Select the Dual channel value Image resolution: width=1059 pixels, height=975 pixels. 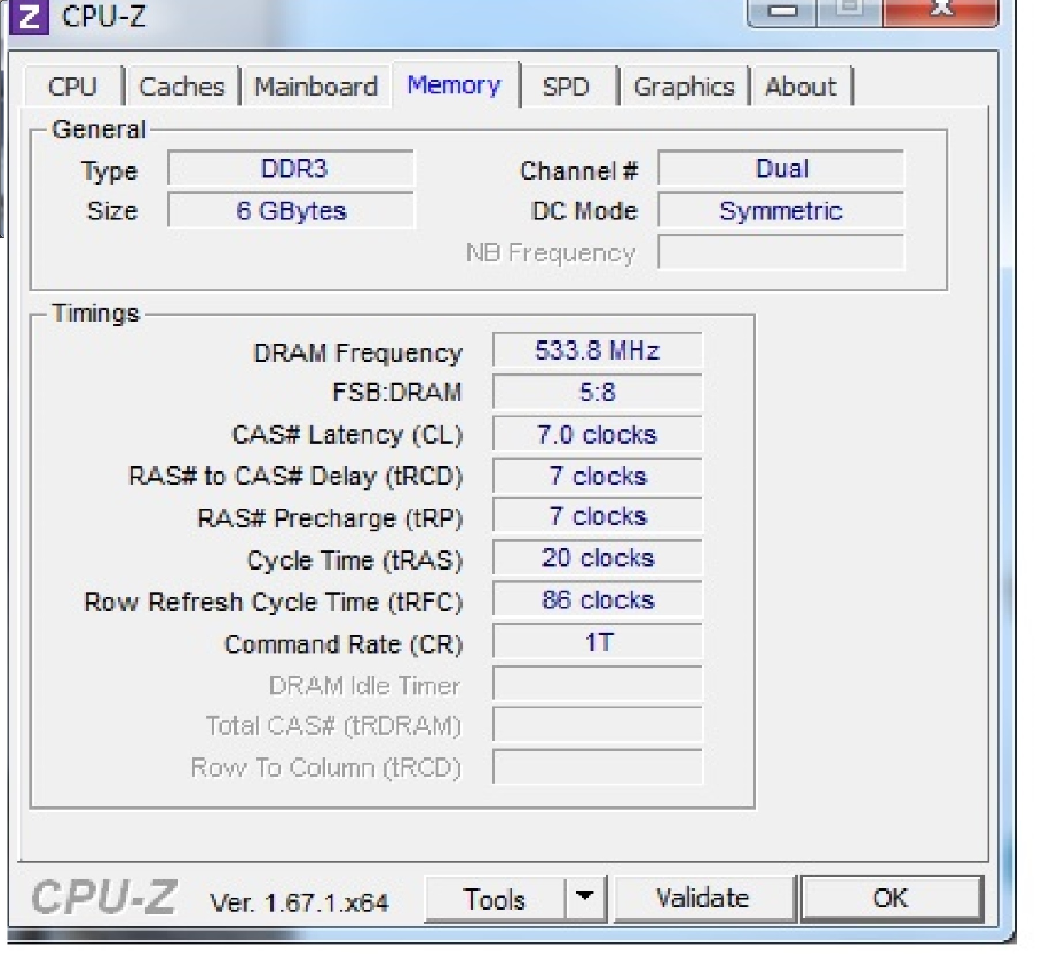781,168
